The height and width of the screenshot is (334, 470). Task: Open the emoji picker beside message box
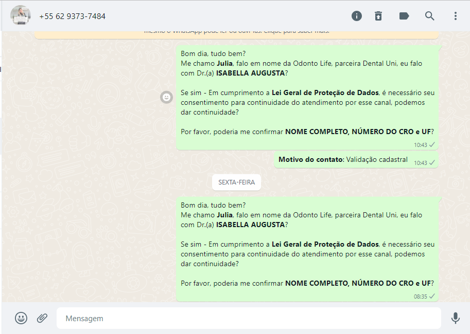[21, 318]
